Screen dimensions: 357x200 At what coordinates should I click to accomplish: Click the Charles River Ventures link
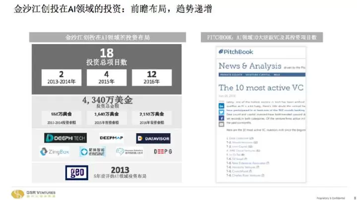point(240,175)
